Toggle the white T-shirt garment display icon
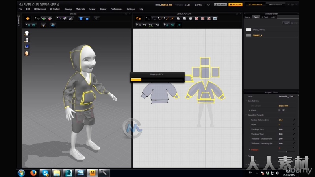This screenshot has height=177, width=315. [x=27, y=33]
